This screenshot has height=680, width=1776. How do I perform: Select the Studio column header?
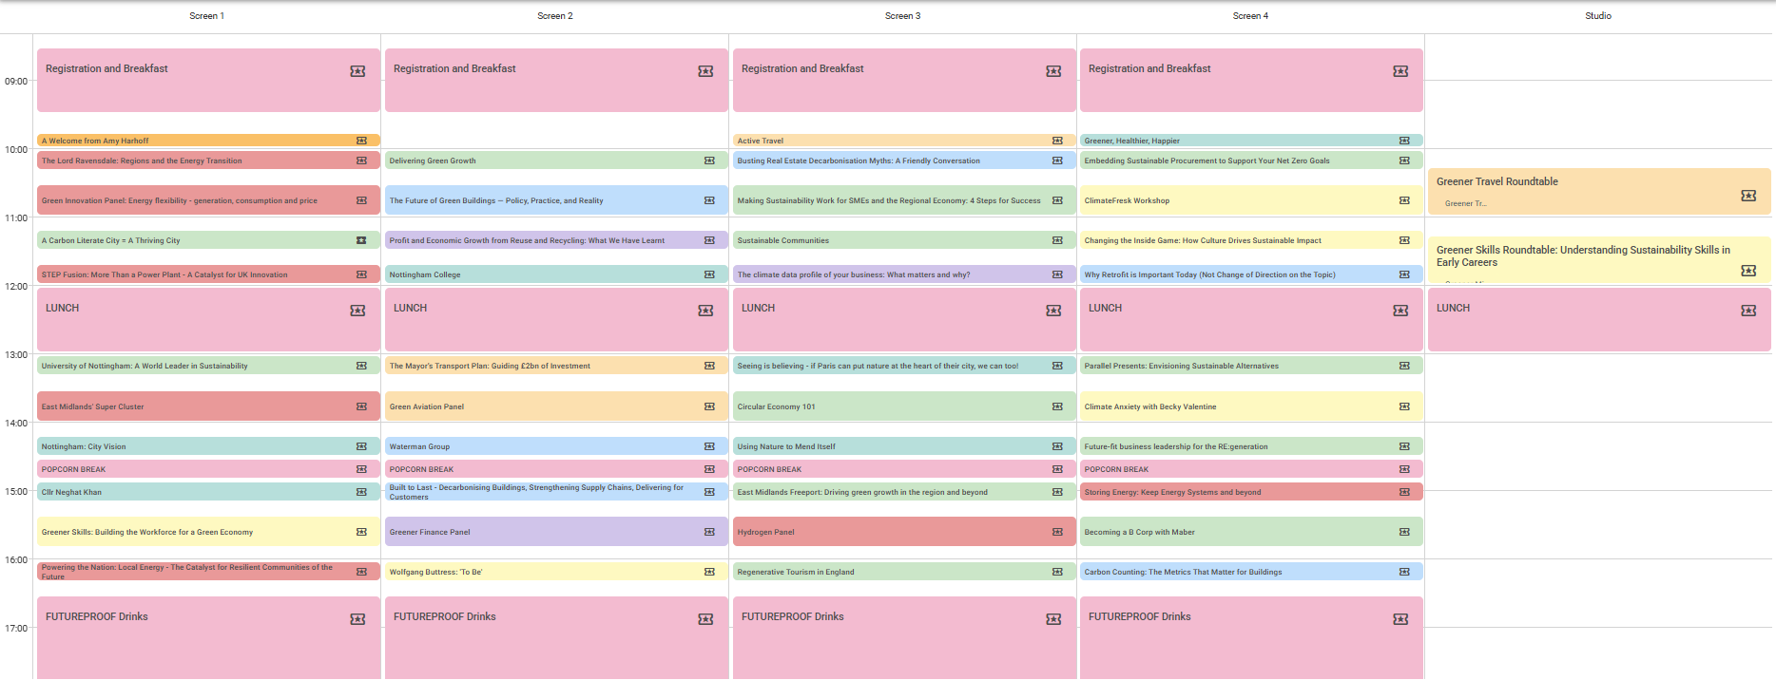click(1597, 16)
